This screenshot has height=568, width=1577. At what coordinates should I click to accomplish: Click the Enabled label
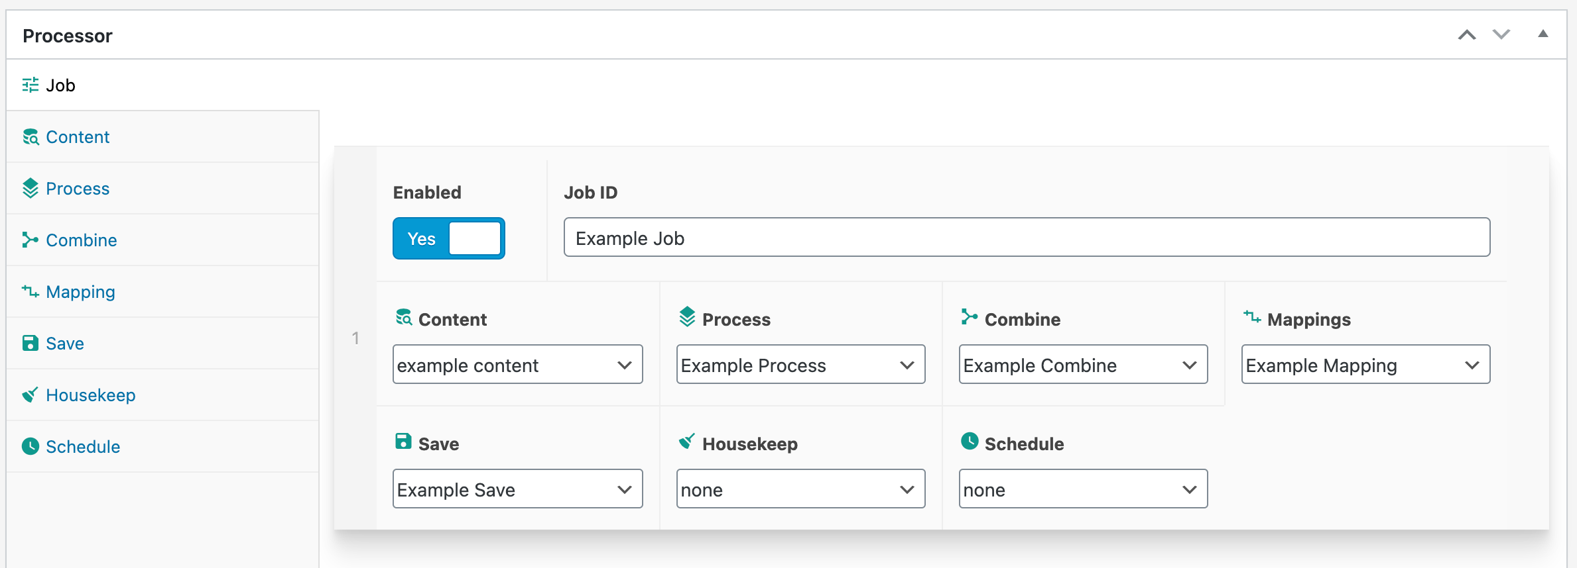click(427, 193)
